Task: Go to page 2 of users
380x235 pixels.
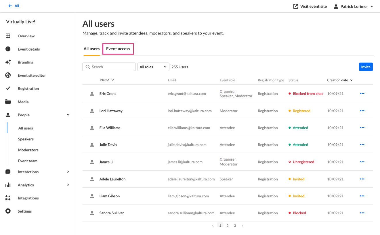Action: click(228, 226)
